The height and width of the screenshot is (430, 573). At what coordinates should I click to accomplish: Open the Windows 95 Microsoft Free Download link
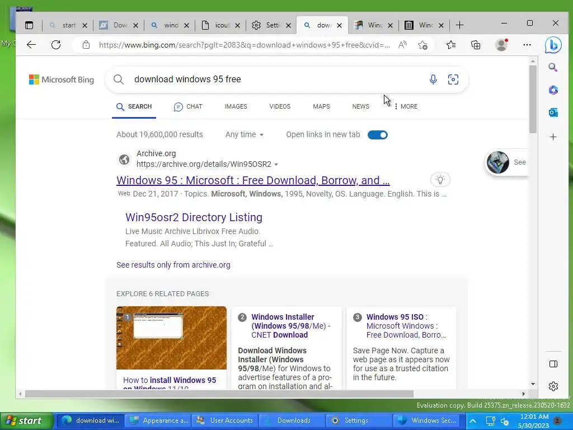(253, 180)
